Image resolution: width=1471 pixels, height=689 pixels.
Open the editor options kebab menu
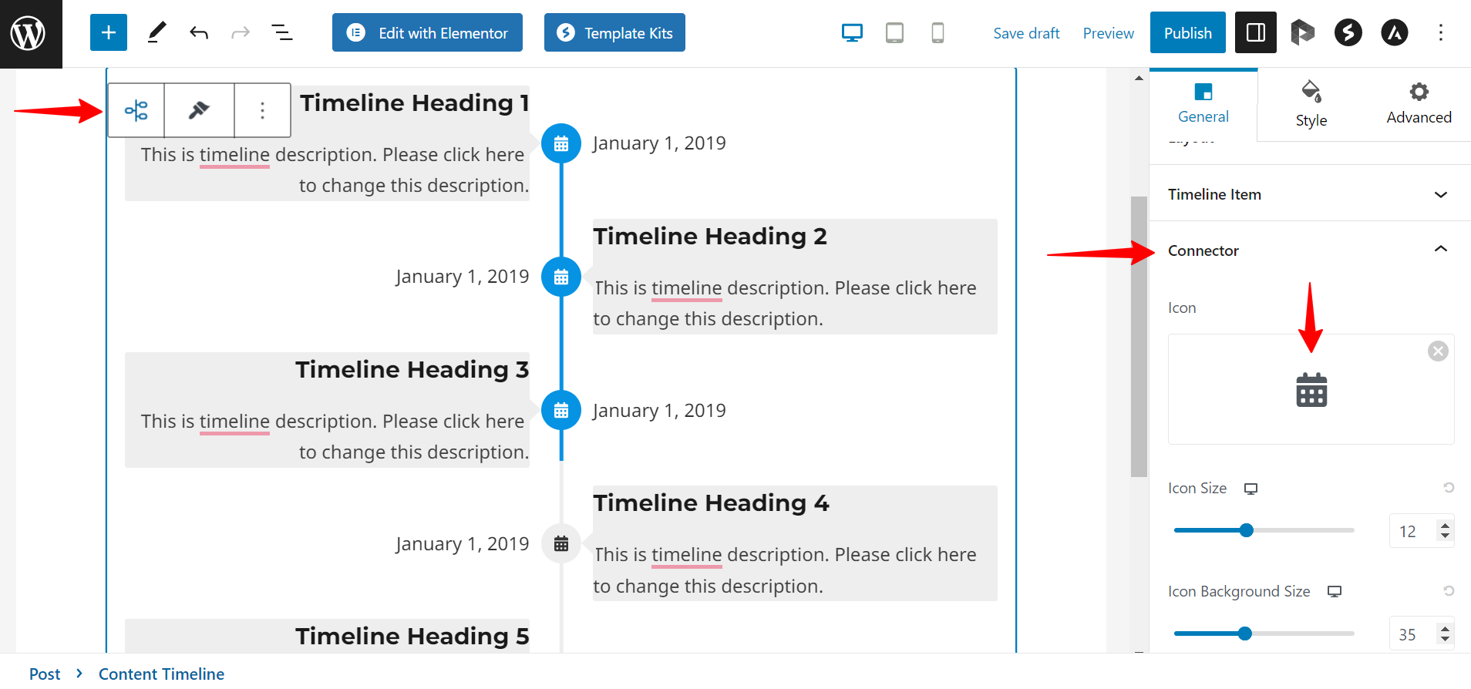coord(1440,32)
